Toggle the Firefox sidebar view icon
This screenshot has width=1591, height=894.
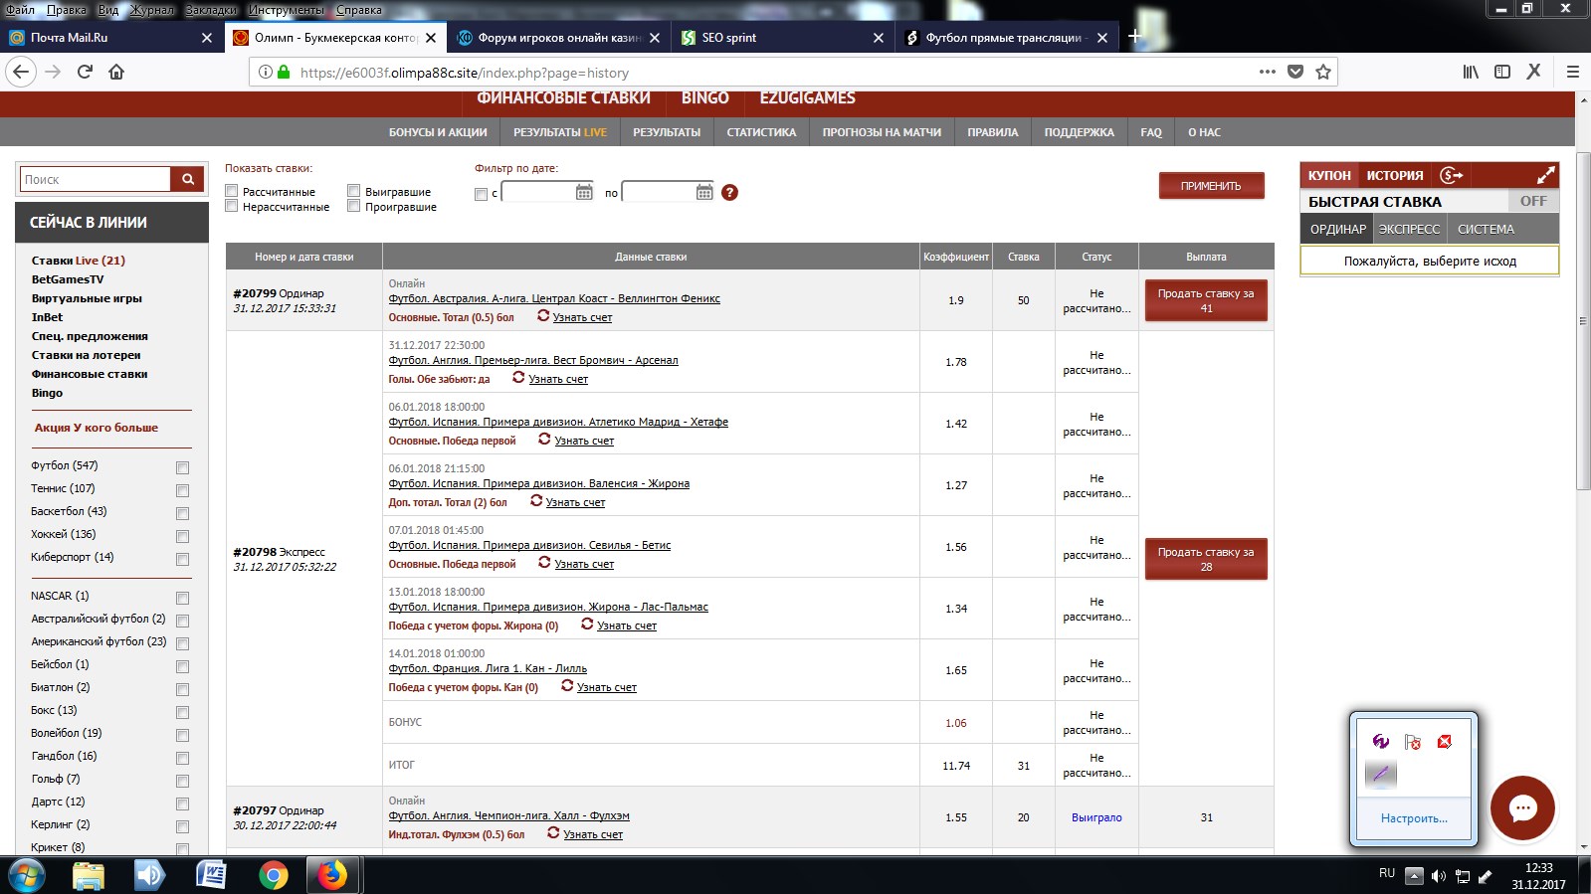point(1502,72)
